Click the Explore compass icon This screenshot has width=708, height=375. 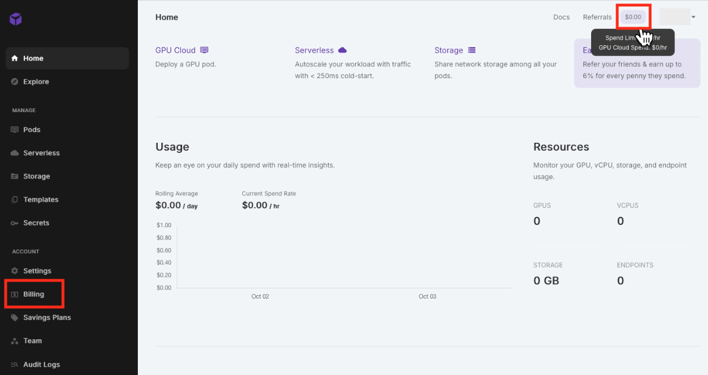15,82
